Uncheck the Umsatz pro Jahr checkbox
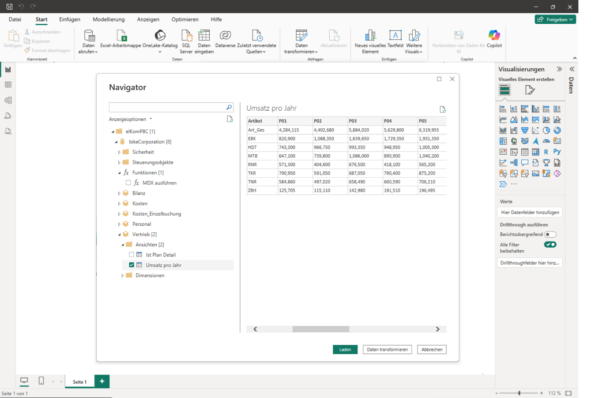Viewport: 595px width, 398px height. pos(132,265)
